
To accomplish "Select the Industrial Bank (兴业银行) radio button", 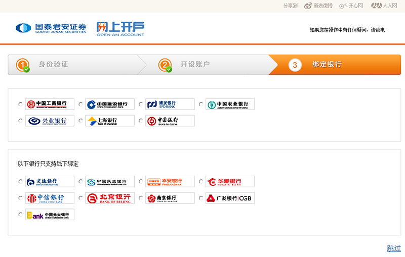I will (20, 121).
